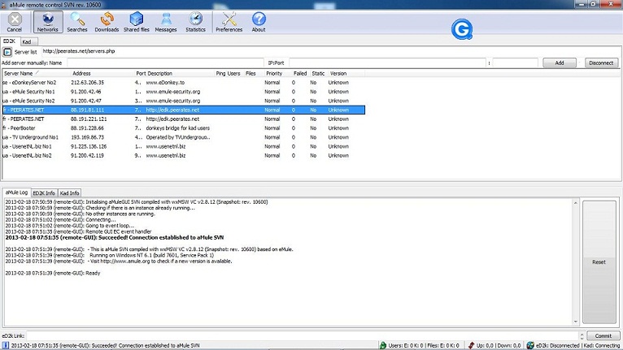Click the Disconnect button
This screenshot has height=350, width=623.
coord(600,63)
